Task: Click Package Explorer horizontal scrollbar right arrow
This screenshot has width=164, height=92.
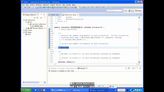Action: 45,82
